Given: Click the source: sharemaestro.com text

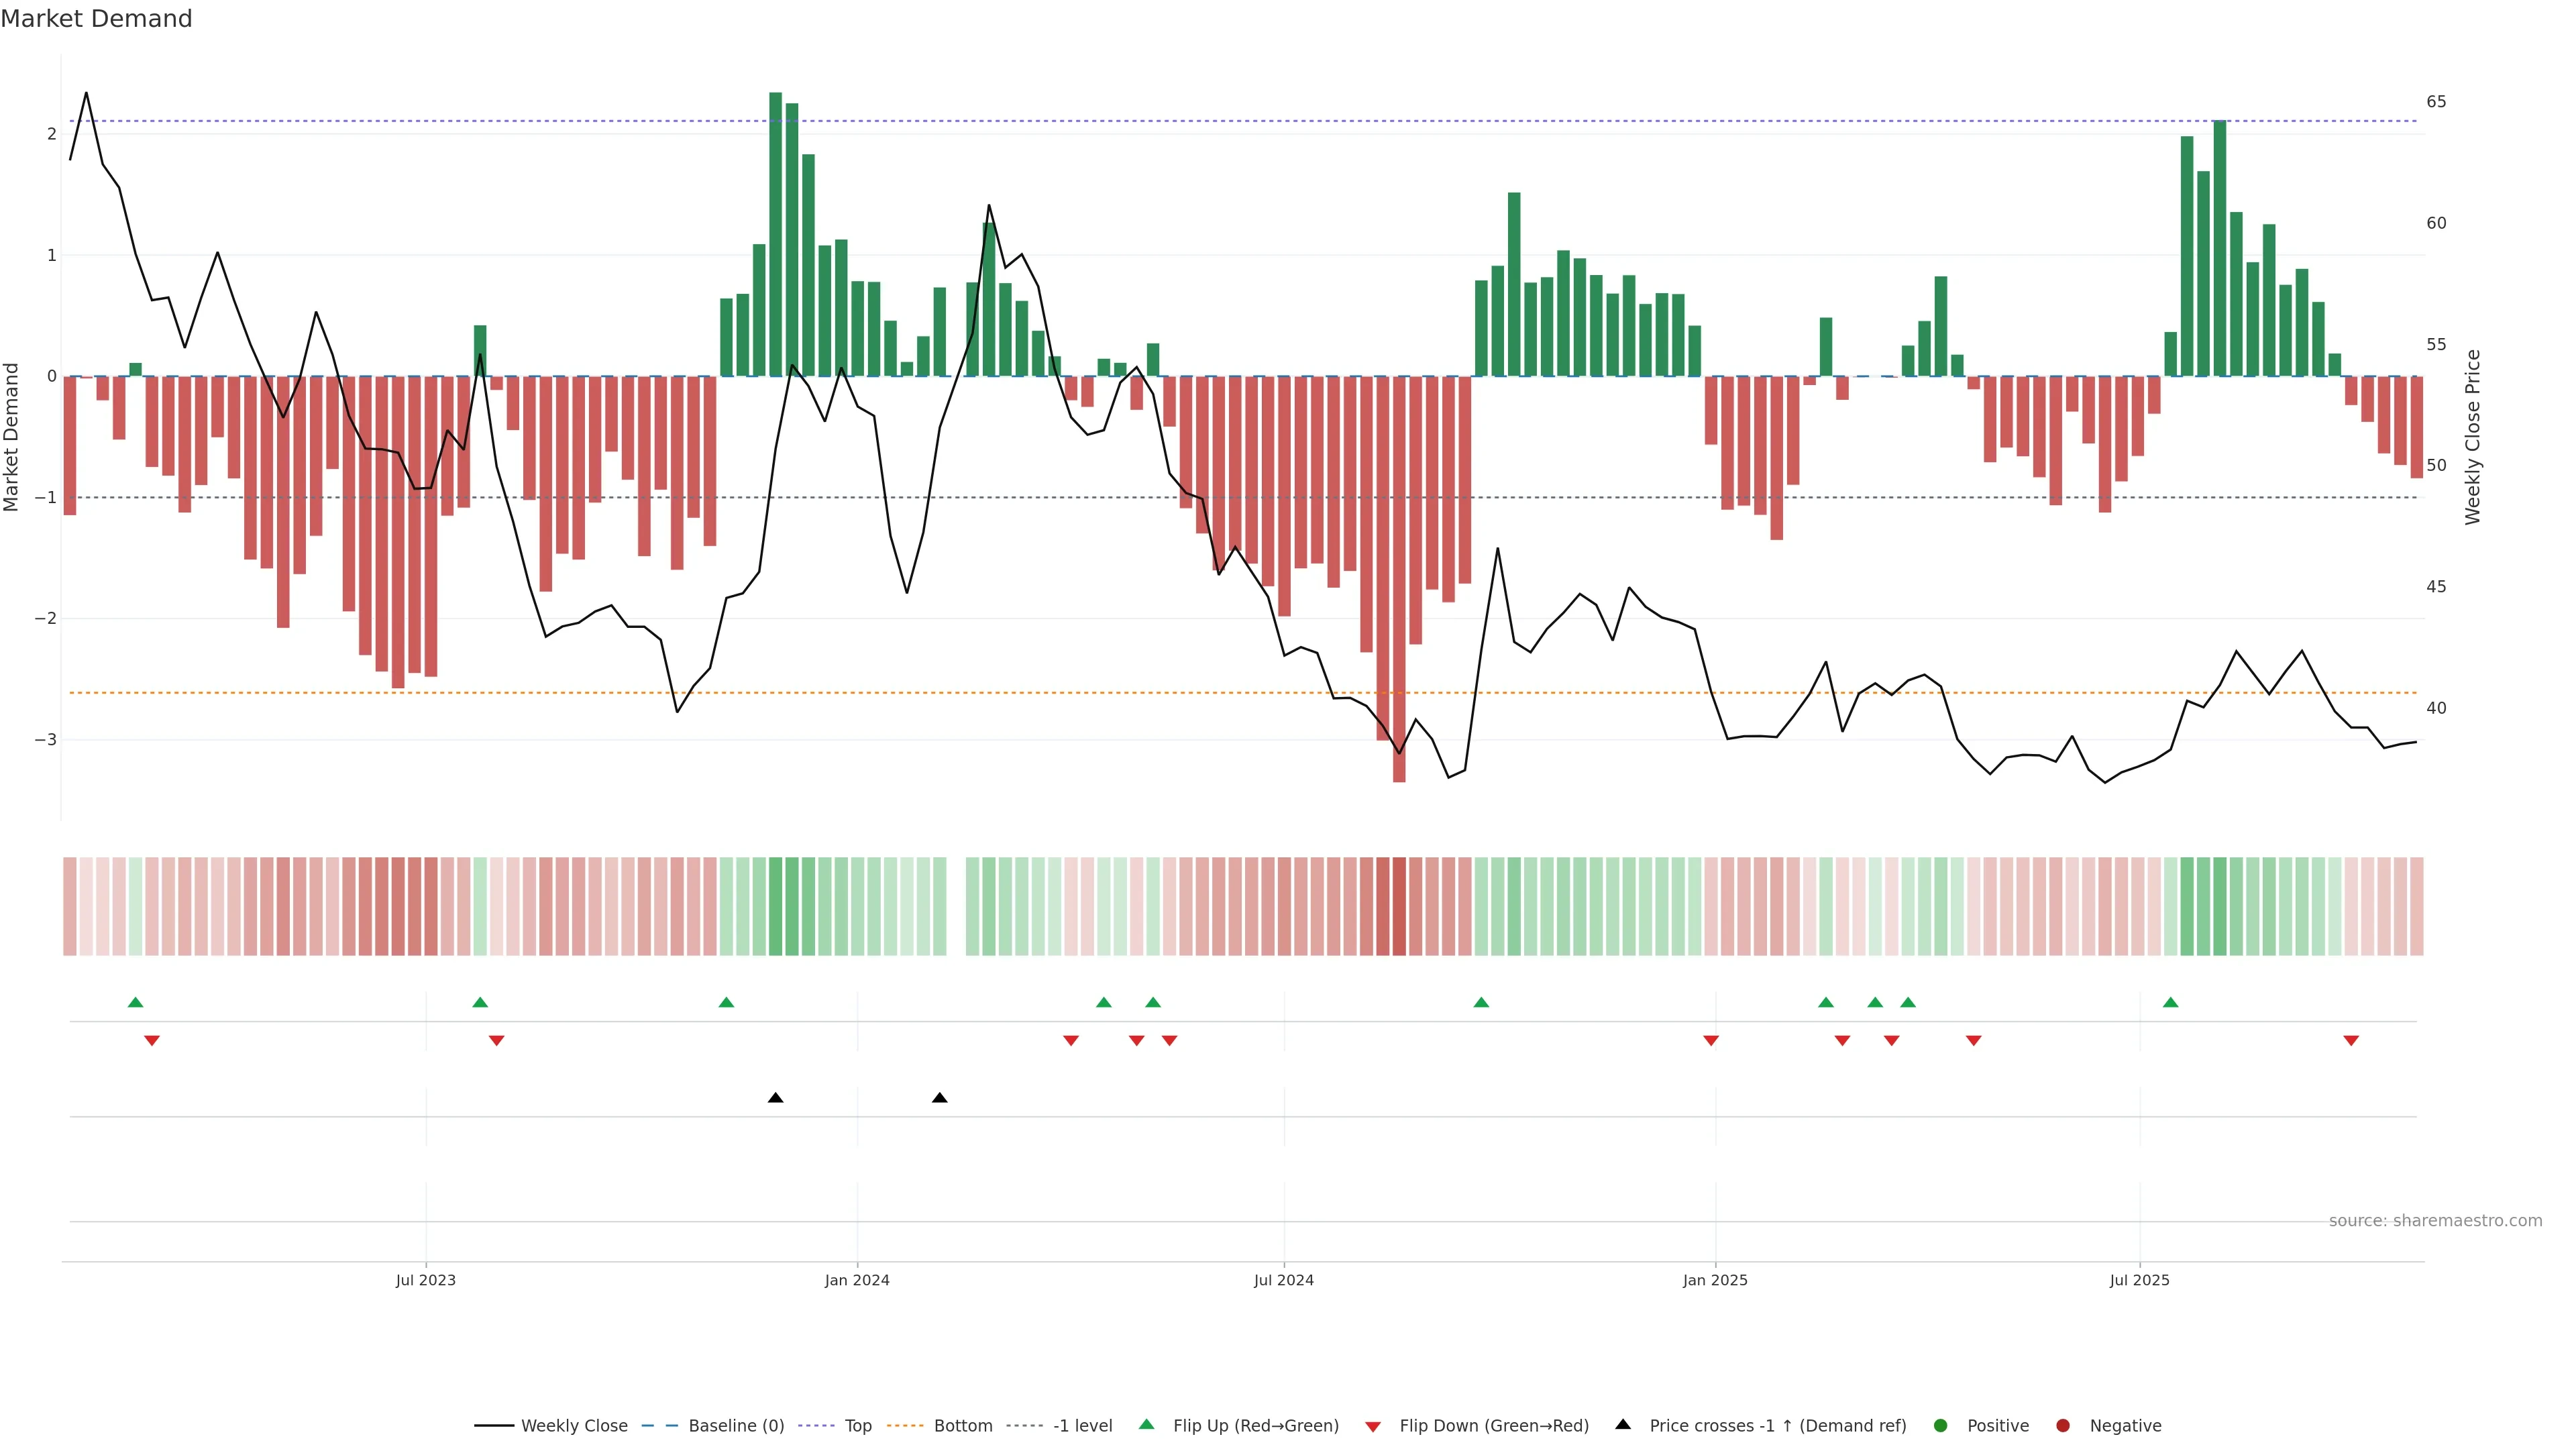Looking at the screenshot, I should (x=2435, y=1221).
